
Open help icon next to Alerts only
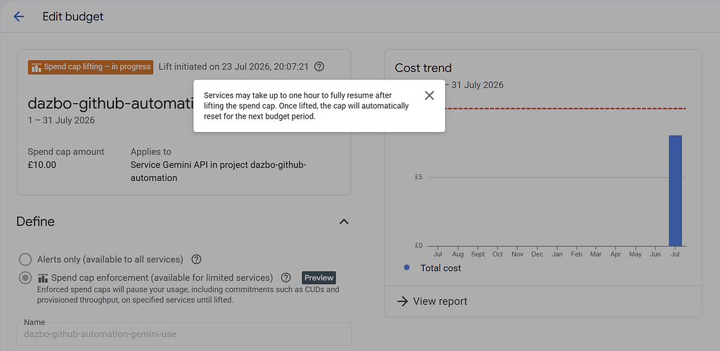[196, 259]
